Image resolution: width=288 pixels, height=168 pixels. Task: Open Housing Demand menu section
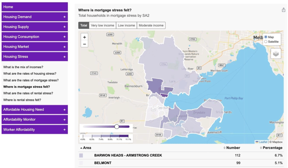pos(35,17)
